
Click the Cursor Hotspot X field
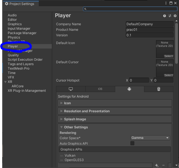[x=139, y=80]
